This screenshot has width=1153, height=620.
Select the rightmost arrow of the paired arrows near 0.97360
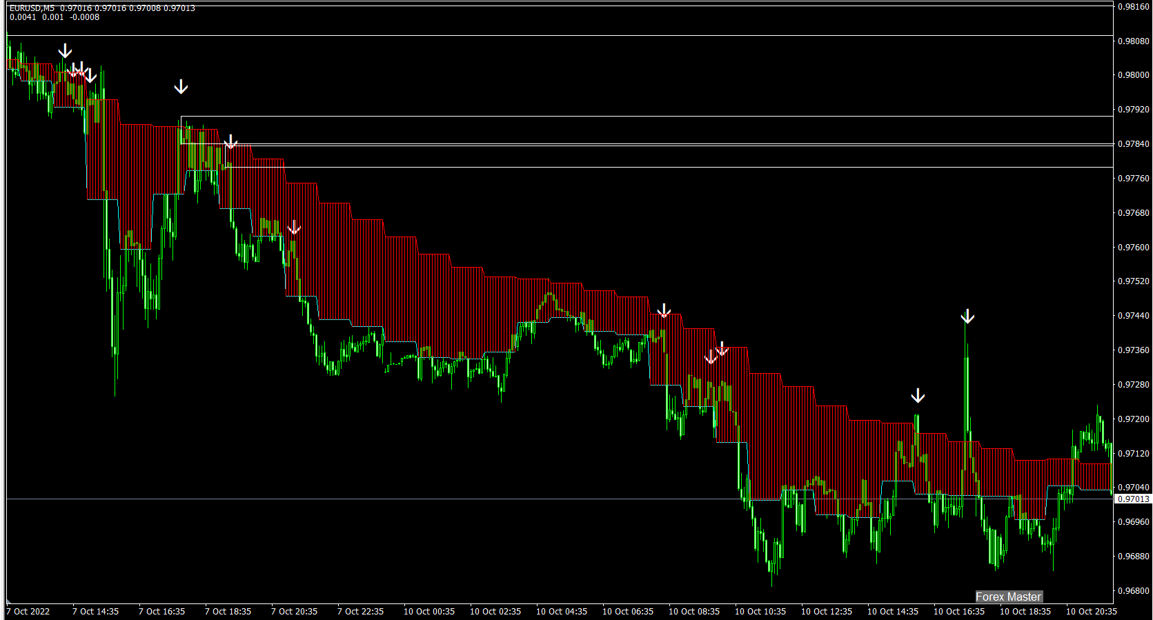pyautogui.click(x=722, y=349)
